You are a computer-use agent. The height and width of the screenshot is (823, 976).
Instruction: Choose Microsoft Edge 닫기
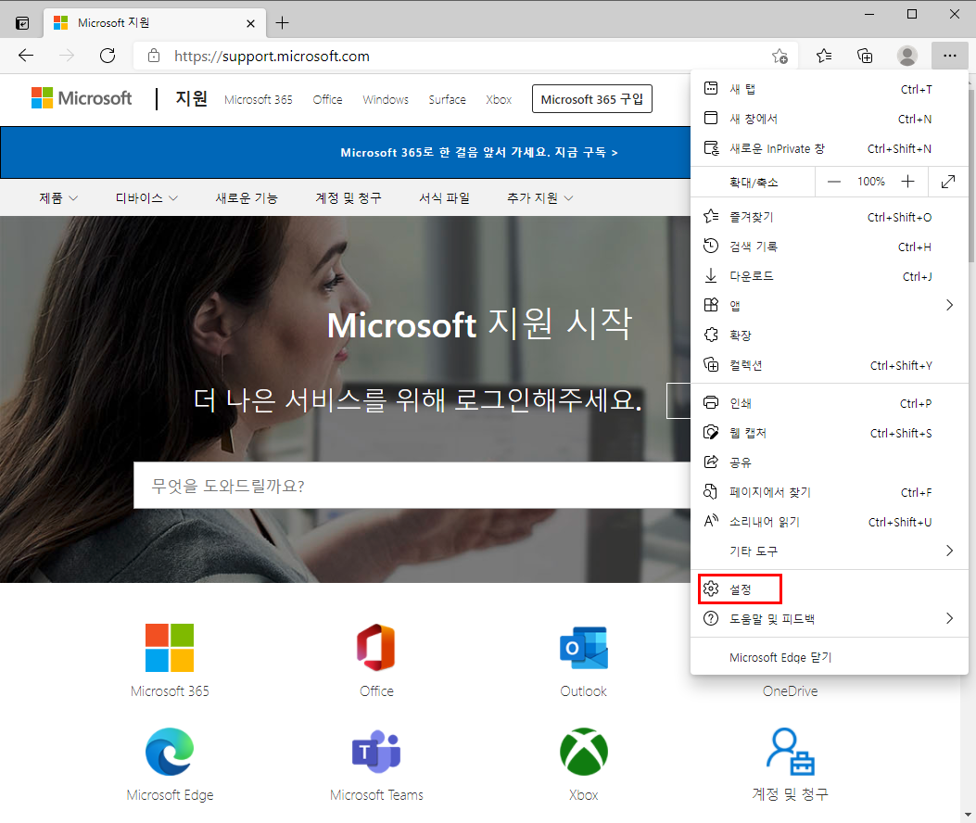[x=830, y=657]
